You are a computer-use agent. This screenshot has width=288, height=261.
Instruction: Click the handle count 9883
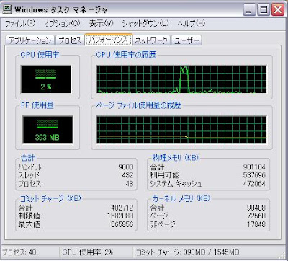click(126, 167)
